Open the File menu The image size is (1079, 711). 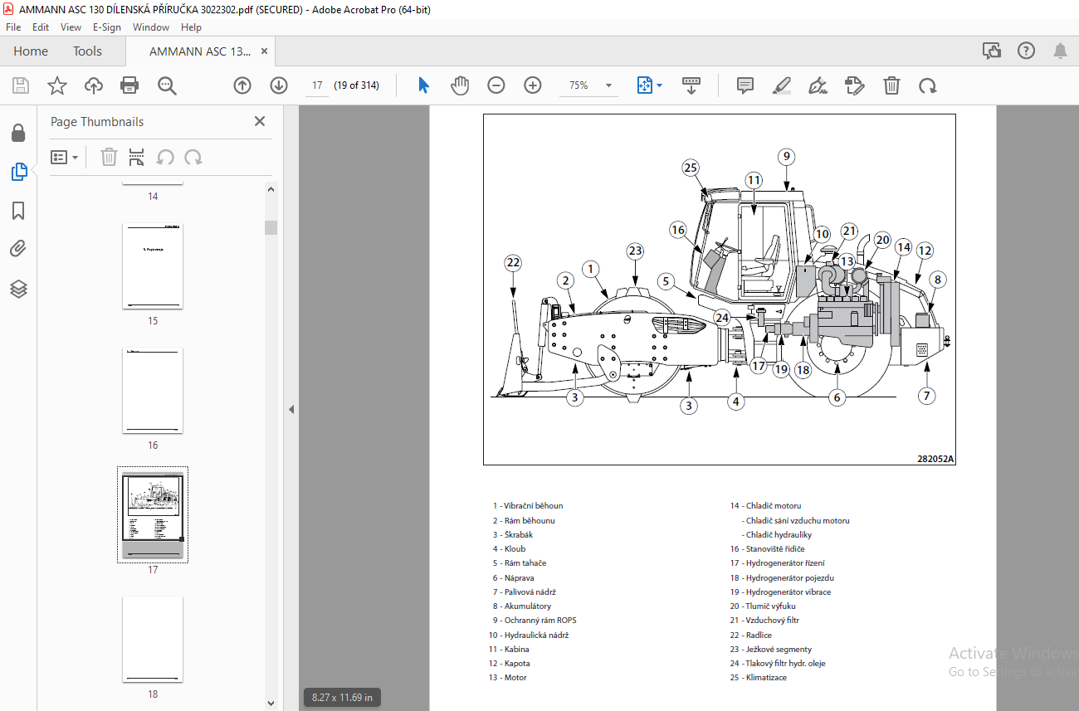tap(13, 27)
